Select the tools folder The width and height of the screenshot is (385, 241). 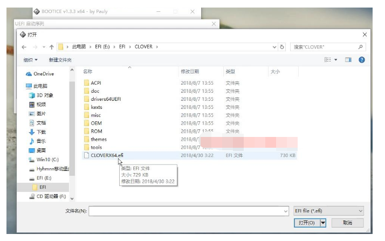[x=93, y=147]
